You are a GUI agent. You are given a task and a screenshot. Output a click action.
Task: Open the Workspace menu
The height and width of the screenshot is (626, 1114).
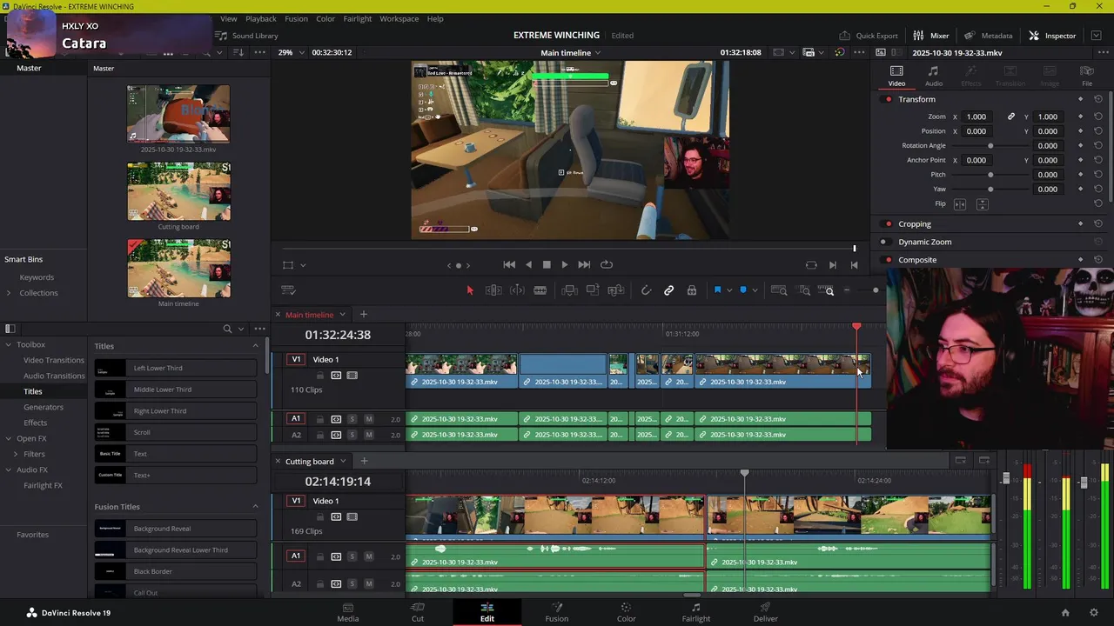pyautogui.click(x=399, y=18)
